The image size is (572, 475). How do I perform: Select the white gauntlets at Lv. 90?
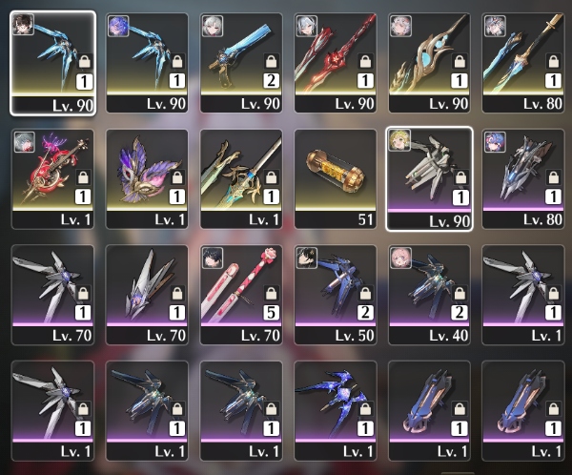[x=429, y=179]
